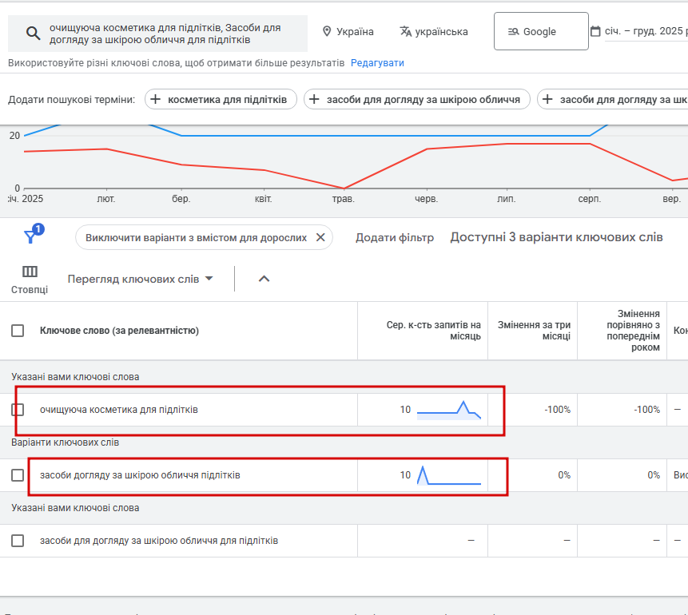Click the search magnifier icon
Viewport: 688px width, 615px height.
[33, 33]
